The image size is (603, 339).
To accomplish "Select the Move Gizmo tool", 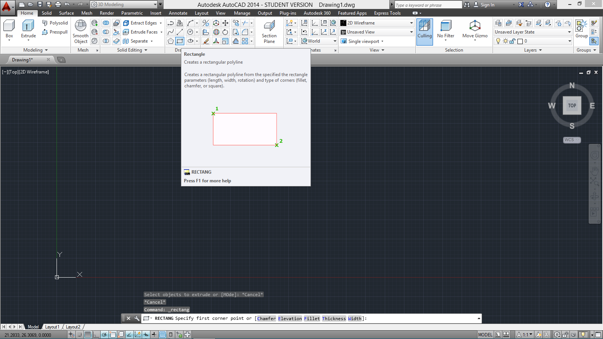I will tap(475, 26).
